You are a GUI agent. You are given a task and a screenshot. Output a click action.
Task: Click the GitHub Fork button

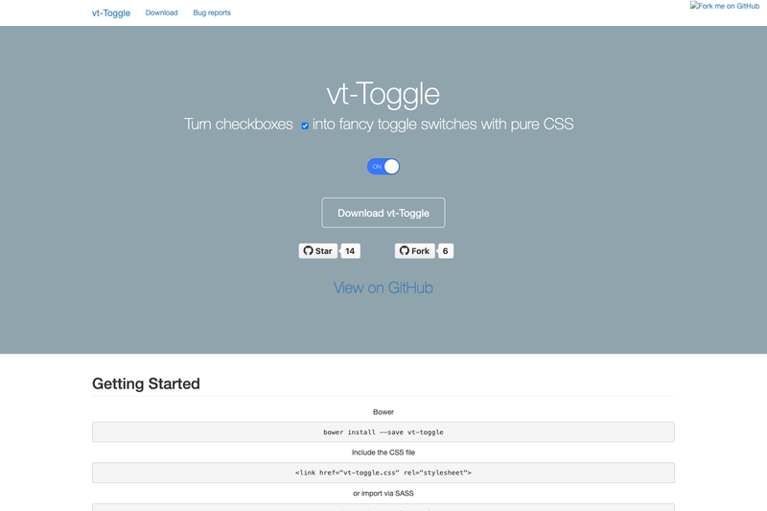coord(415,251)
